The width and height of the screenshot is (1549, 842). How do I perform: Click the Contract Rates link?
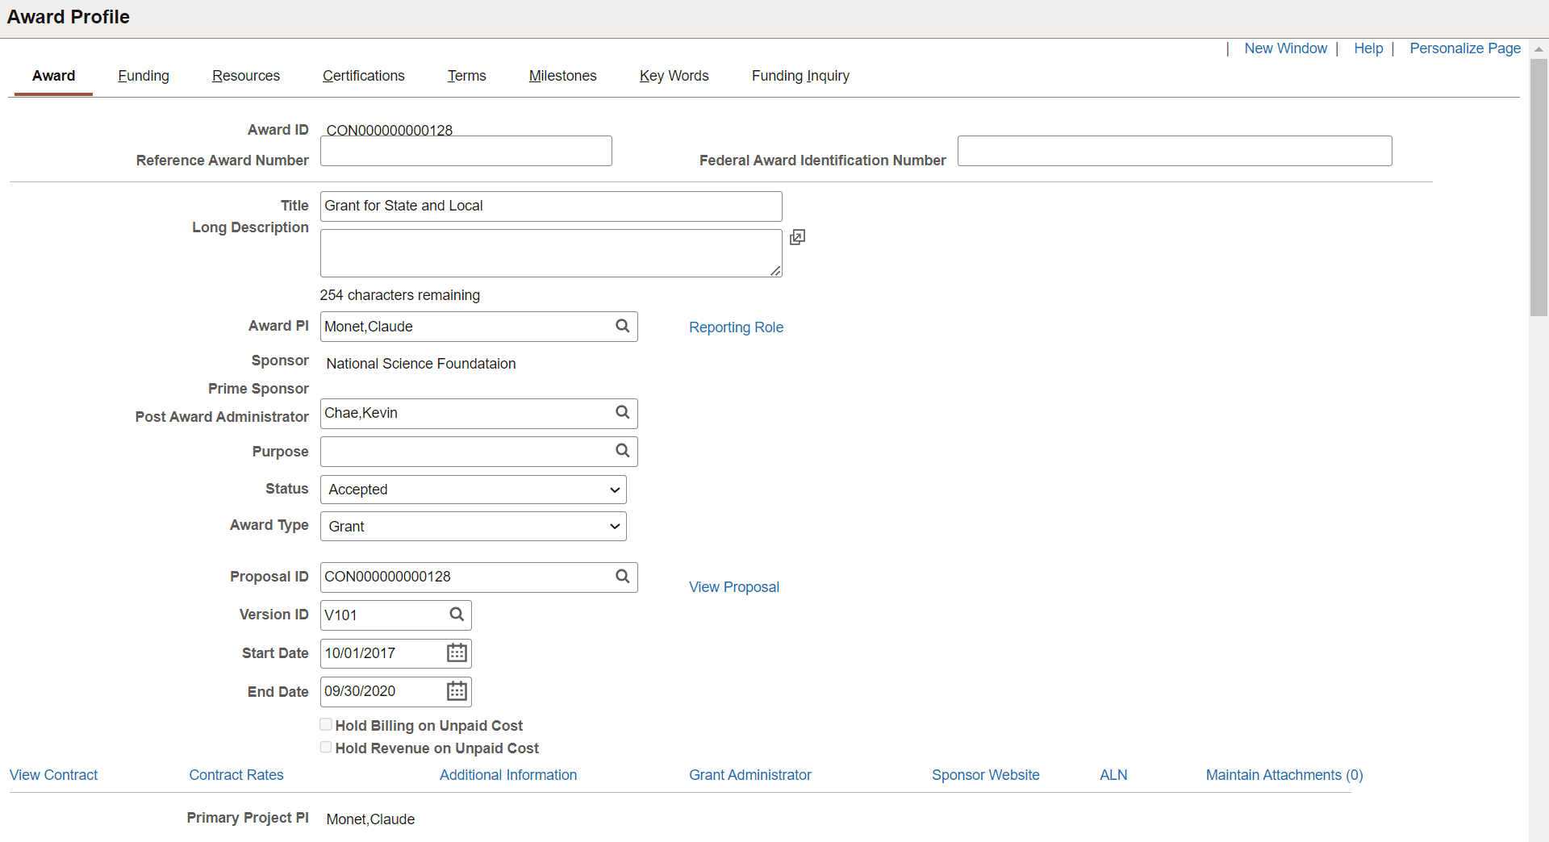point(236,775)
